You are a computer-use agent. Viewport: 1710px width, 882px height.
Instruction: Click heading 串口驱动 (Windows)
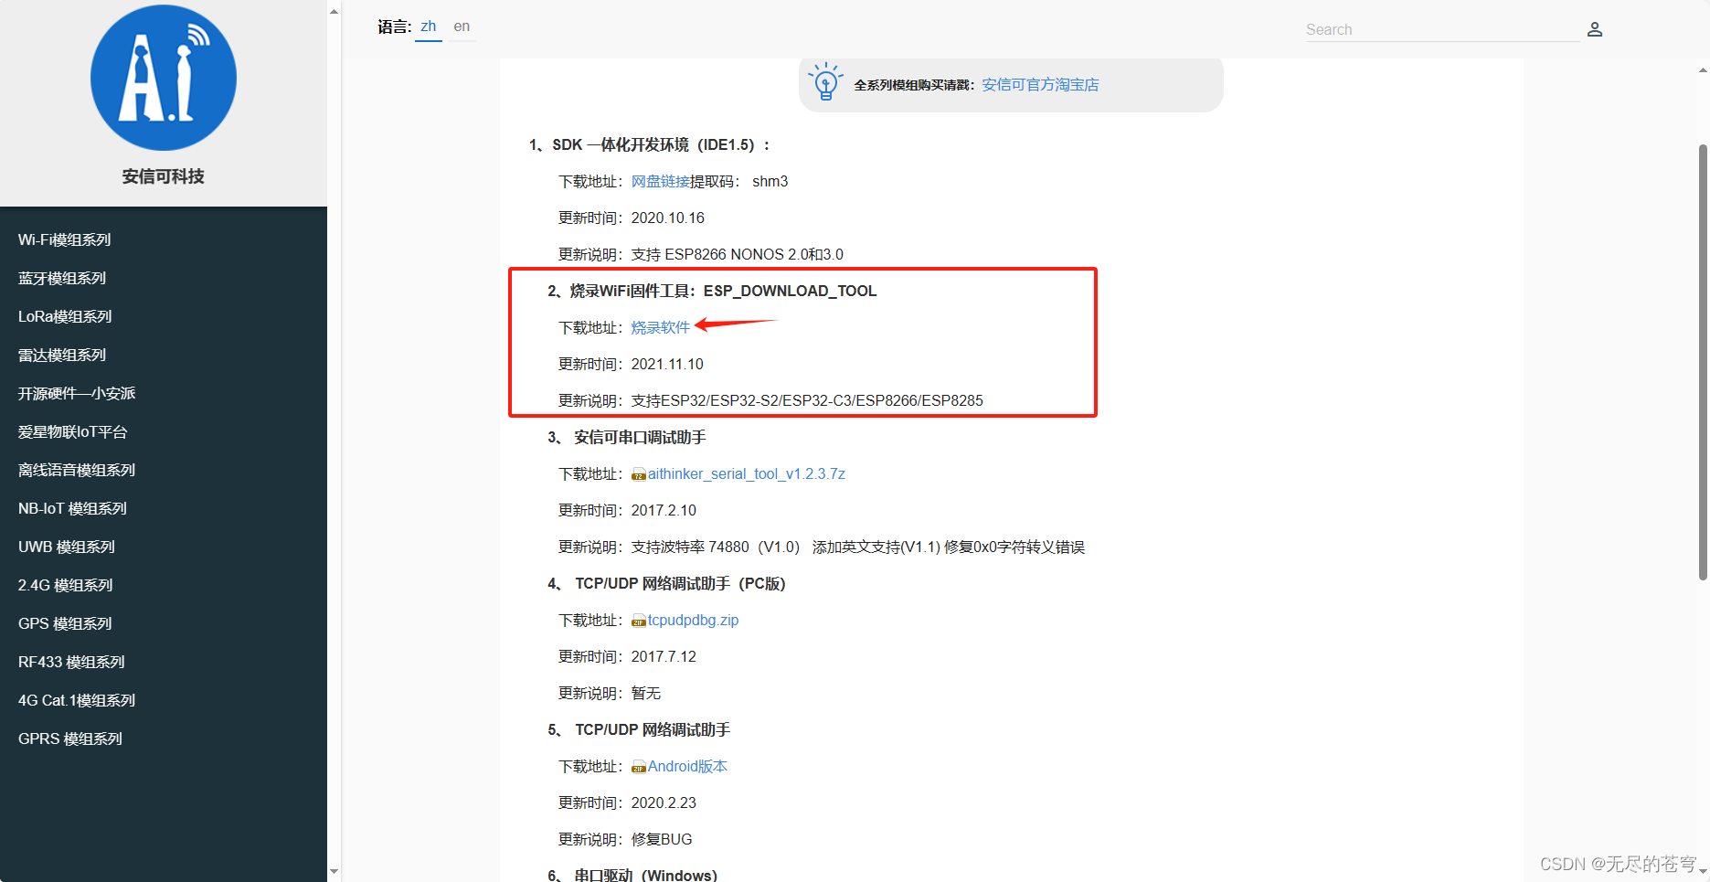646,875
